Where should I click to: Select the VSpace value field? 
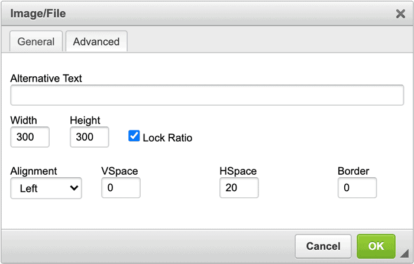[121, 188]
